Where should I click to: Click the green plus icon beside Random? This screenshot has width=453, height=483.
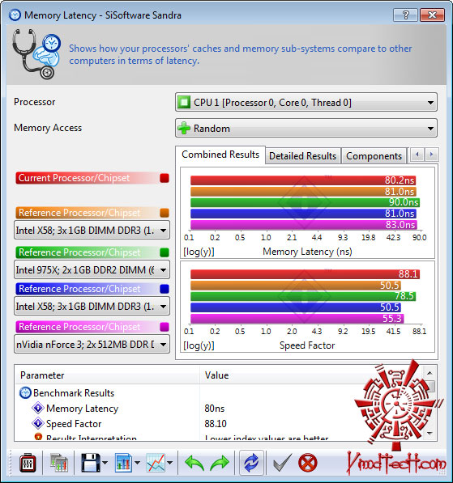pyautogui.click(x=184, y=128)
